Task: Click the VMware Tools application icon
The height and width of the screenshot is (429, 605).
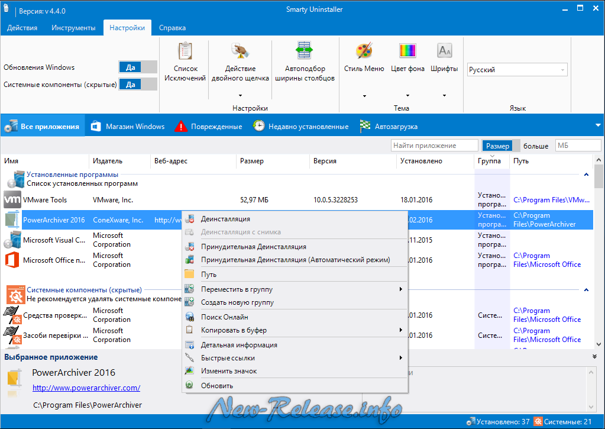Action: (x=12, y=199)
